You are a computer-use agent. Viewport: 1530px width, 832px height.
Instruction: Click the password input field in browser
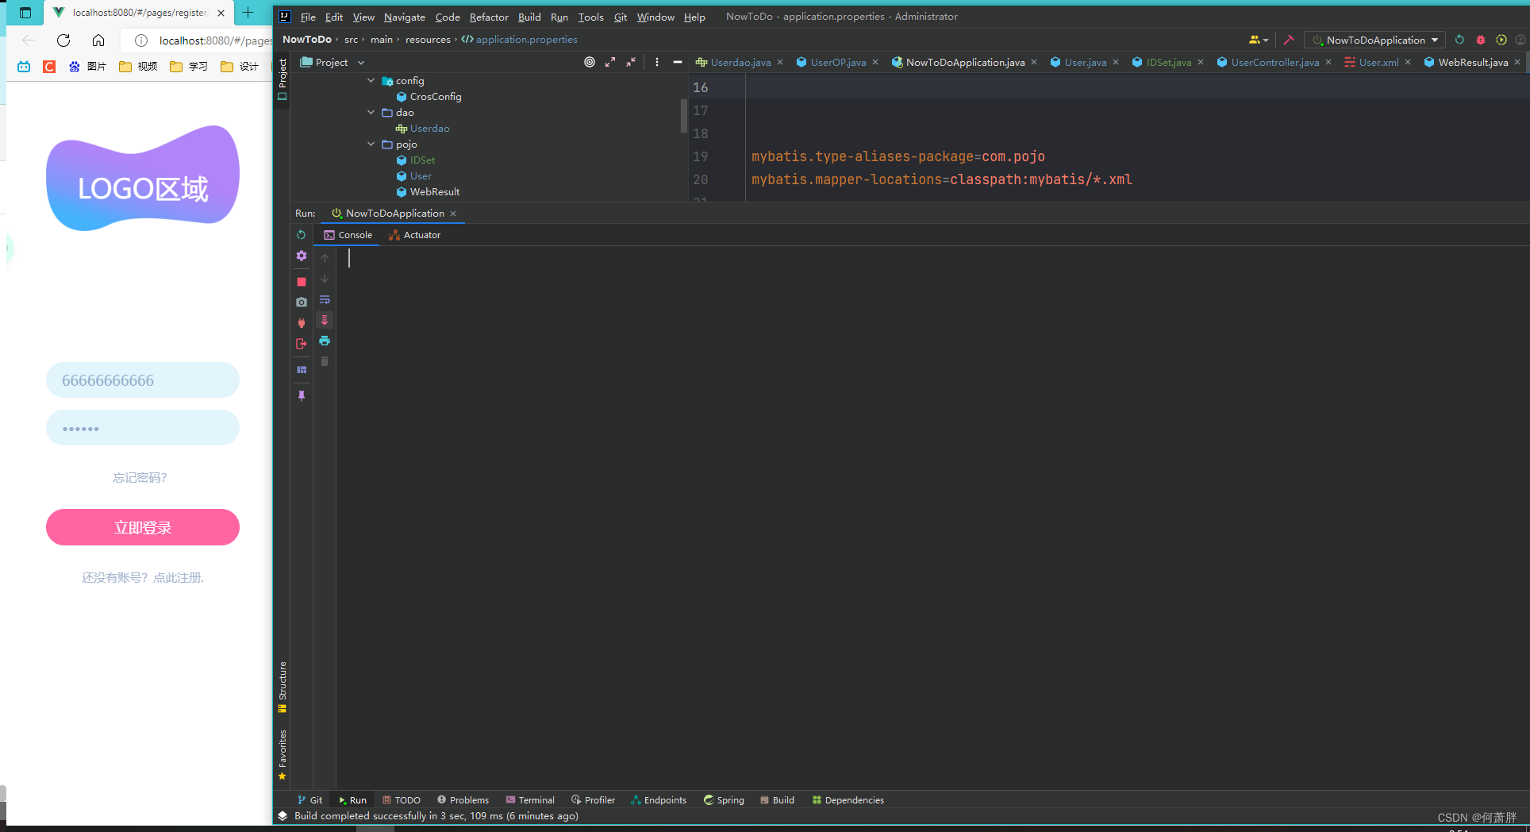point(143,428)
